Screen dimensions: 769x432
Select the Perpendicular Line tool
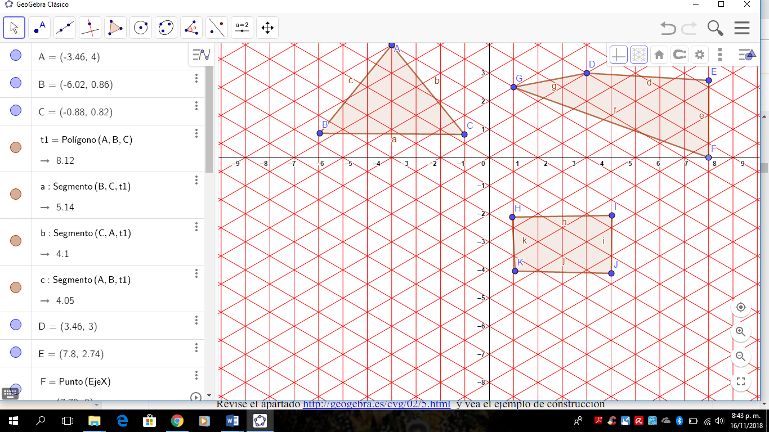90,27
